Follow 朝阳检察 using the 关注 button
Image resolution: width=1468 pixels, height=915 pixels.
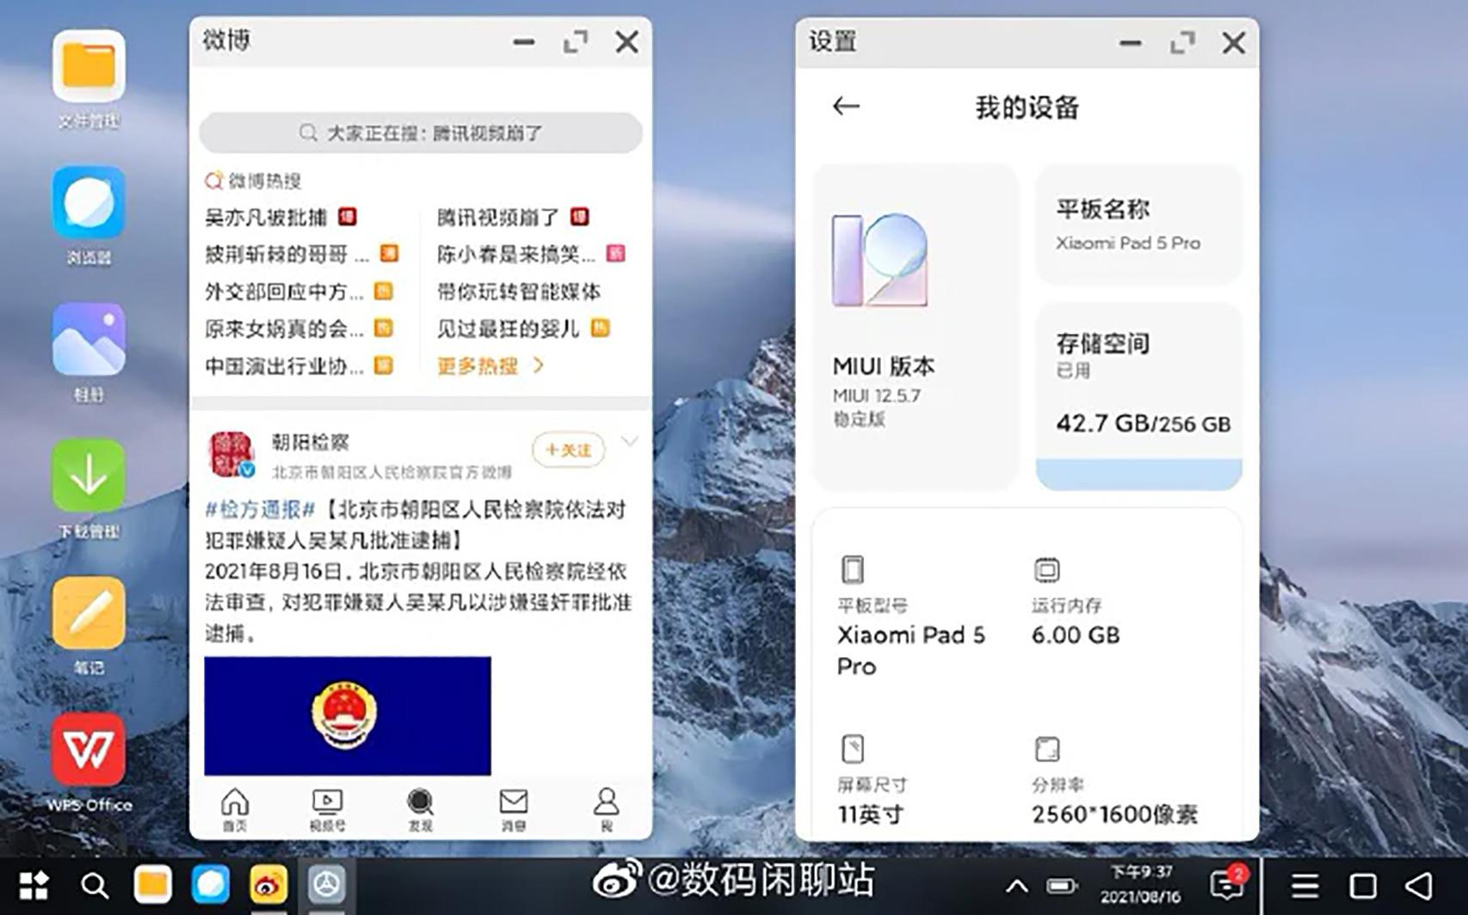(568, 449)
